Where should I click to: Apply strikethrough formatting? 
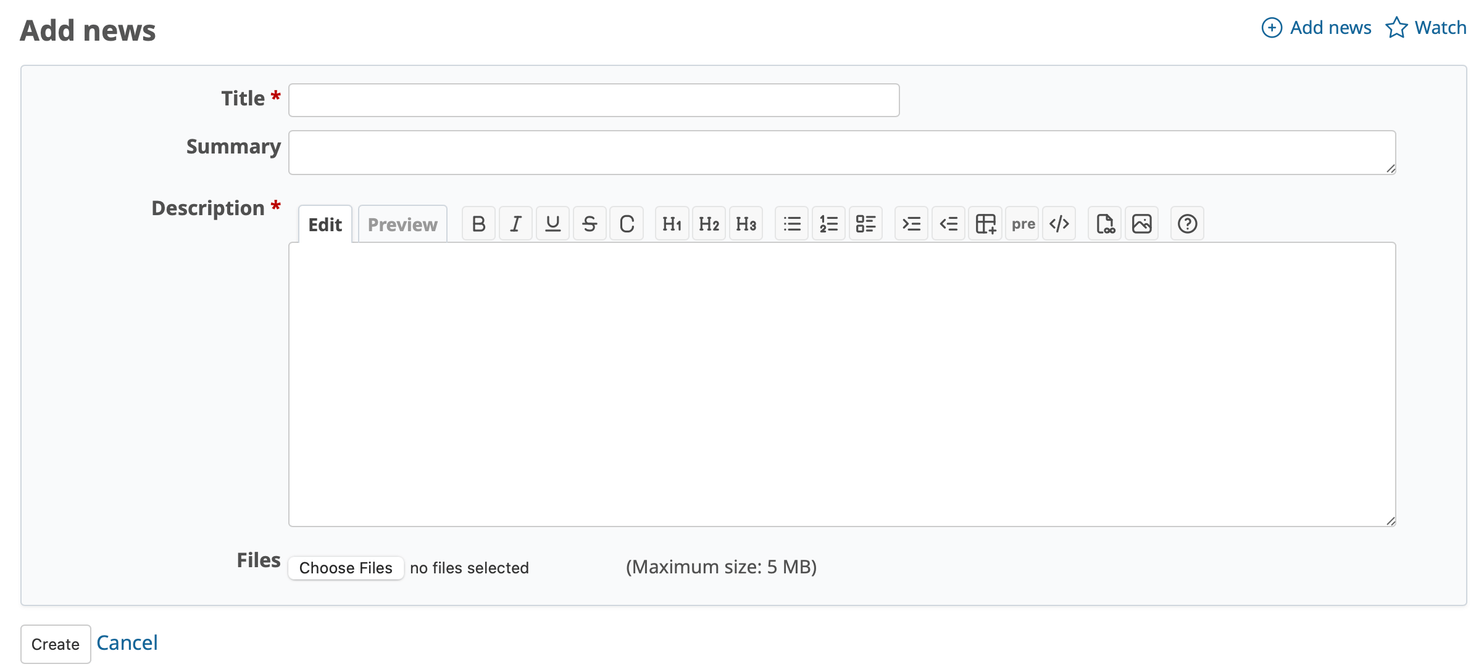pyautogui.click(x=590, y=224)
